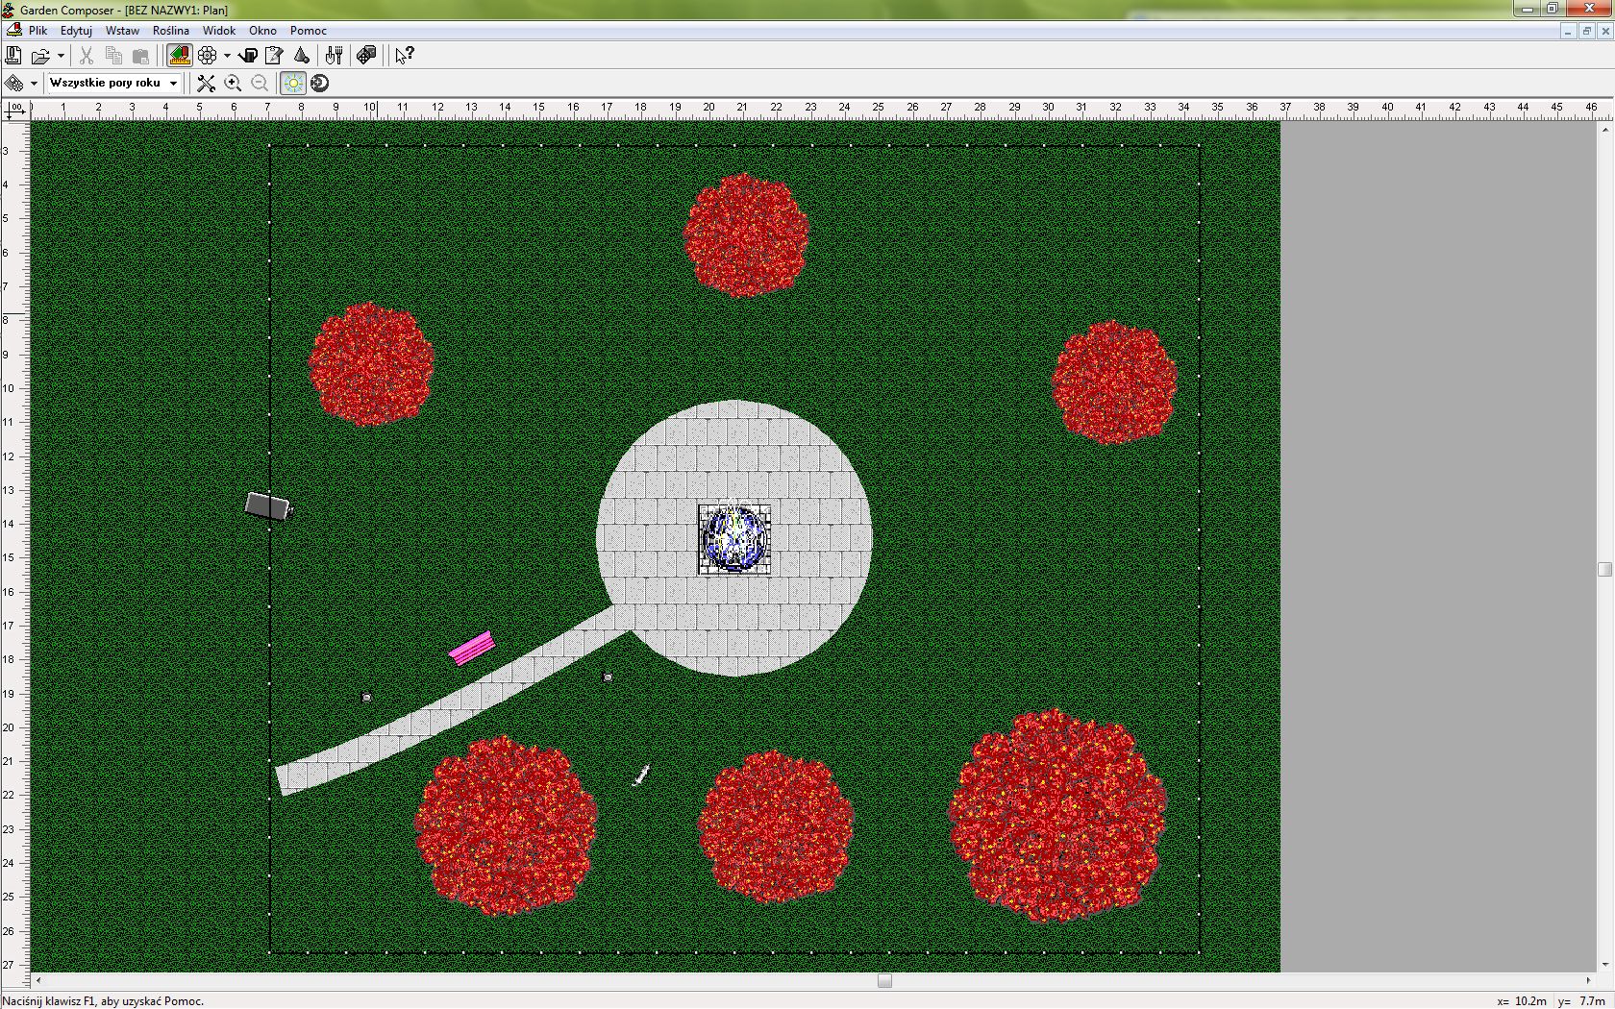The image size is (1615, 1009).
Task: Open the notepad with pencil icon
Action: pos(274,56)
